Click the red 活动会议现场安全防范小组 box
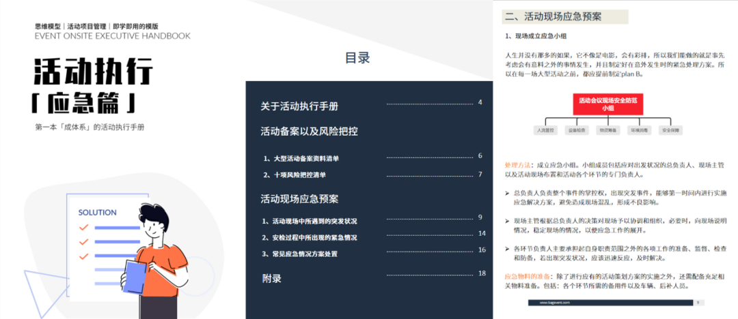The height and width of the screenshot is (319, 738). [x=608, y=104]
